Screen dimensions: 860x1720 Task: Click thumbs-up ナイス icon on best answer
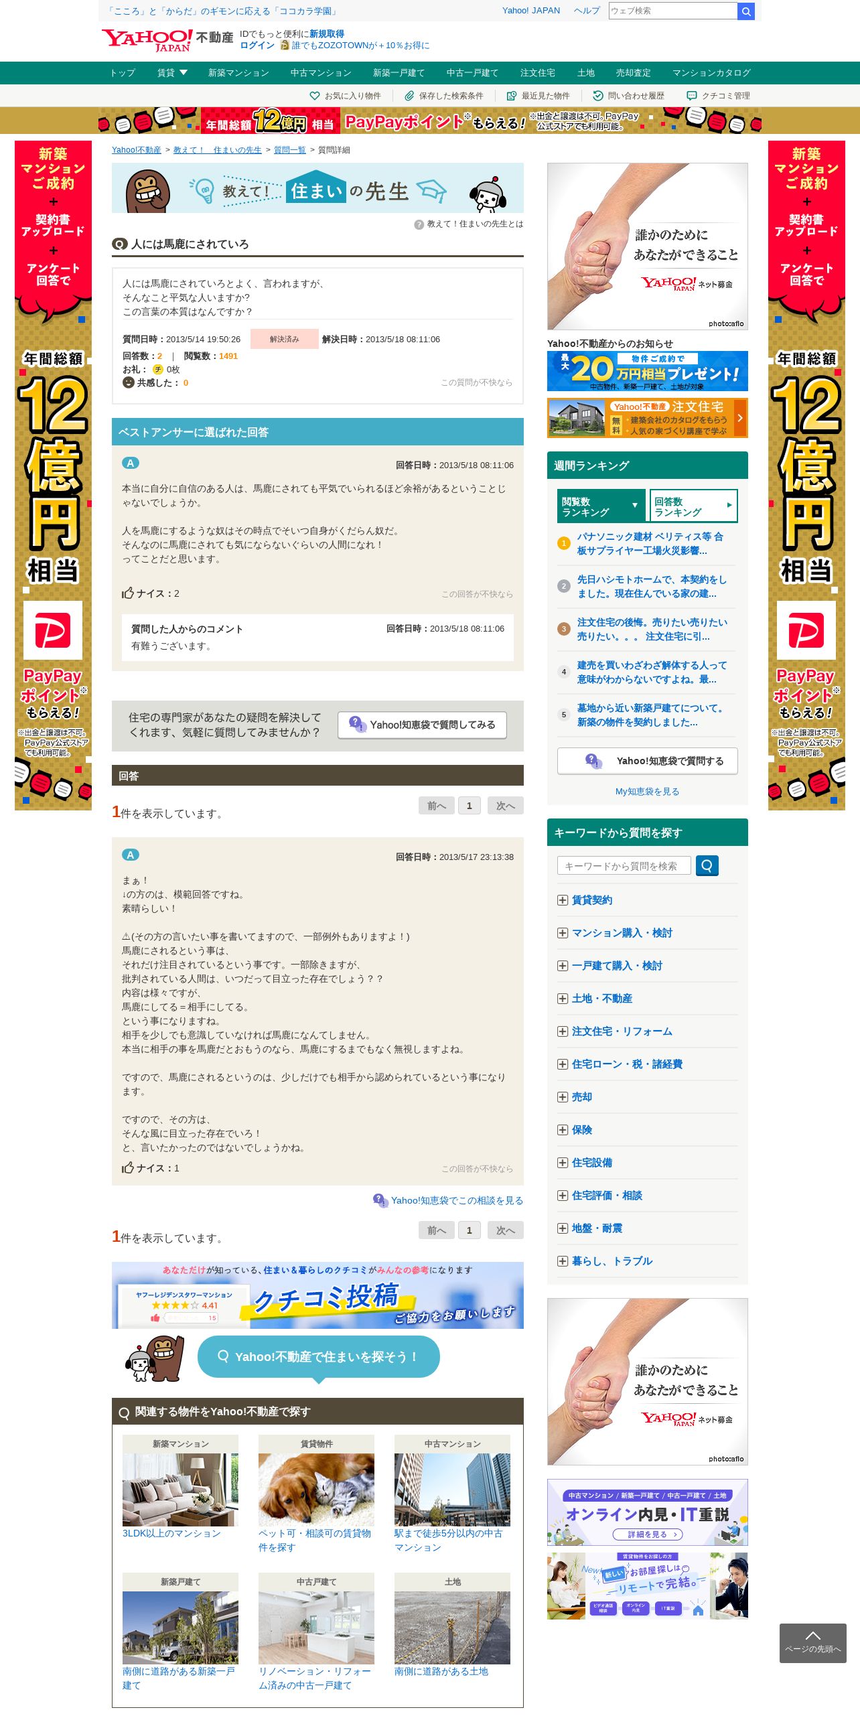pyautogui.click(x=128, y=593)
